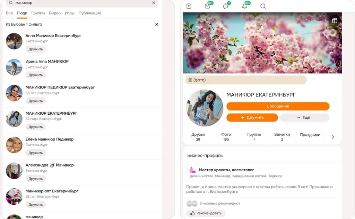
Task: Clear the маникюр search query
Action: 154,3
